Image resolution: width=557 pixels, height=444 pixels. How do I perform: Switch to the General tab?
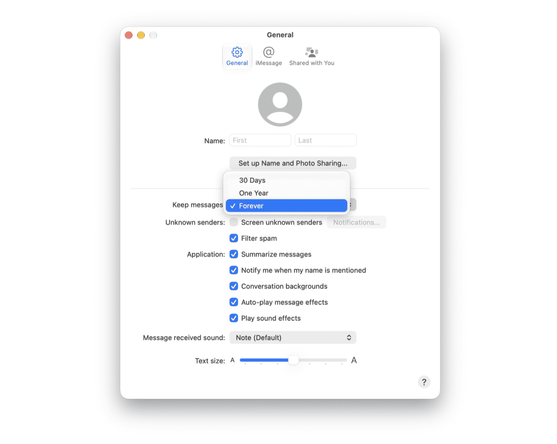[x=237, y=57]
